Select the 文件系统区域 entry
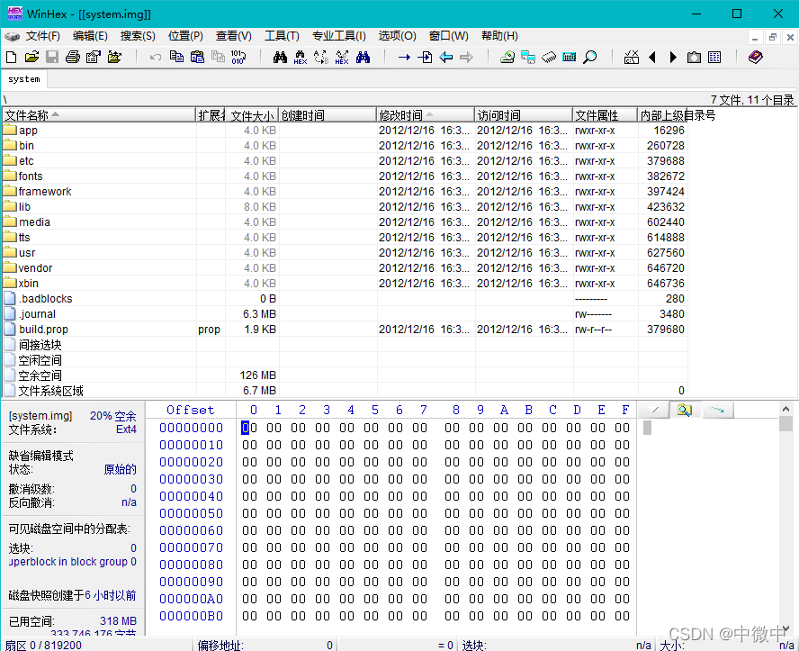The image size is (799, 651). (345, 391)
